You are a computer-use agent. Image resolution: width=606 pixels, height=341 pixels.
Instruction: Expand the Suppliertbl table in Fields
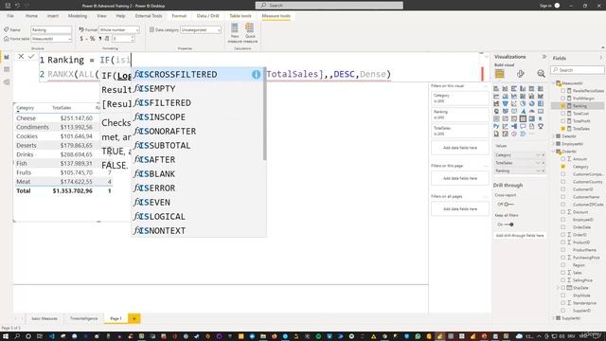click(554, 318)
